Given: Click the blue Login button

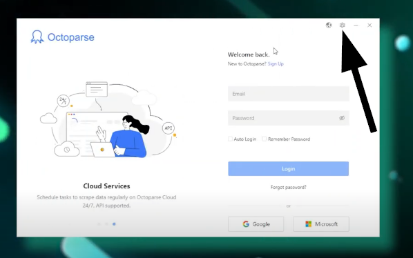Looking at the screenshot, I should pyautogui.click(x=289, y=168).
